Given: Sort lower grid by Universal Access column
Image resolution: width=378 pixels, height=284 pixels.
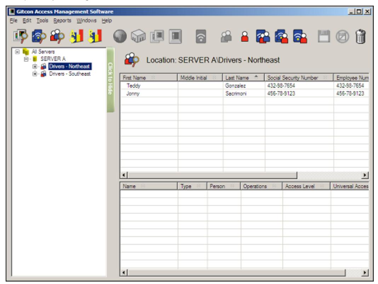Looking at the screenshot, I should pyautogui.click(x=350, y=186).
